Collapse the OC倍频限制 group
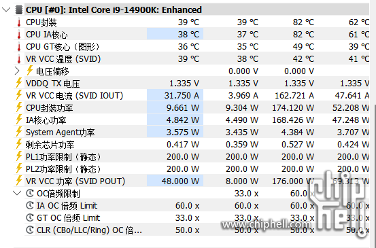The height and width of the screenshot is (248, 376). (17, 193)
